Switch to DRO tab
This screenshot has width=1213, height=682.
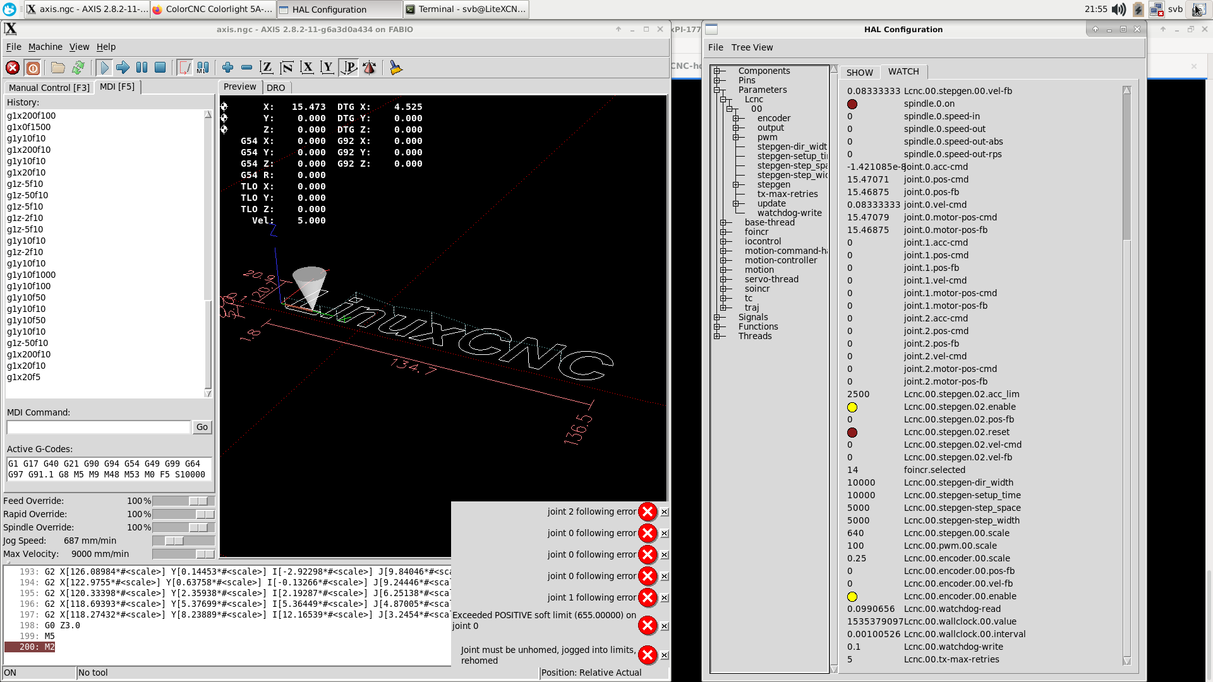[276, 88]
